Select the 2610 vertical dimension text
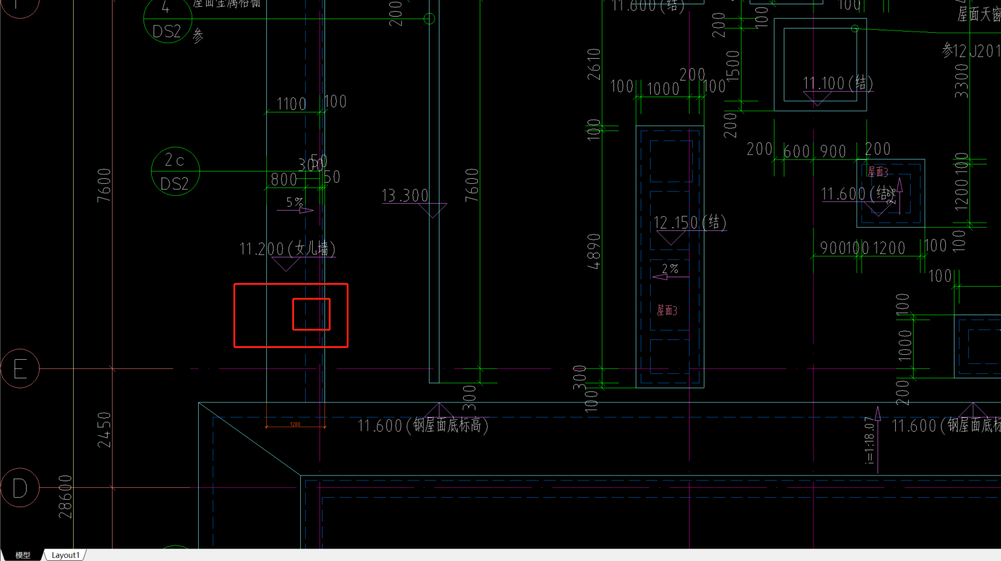The width and height of the screenshot is (1001, 561). click(x=594, y=64)
